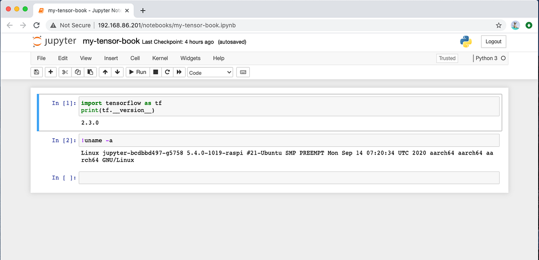The width and height of the screenshot is (539, 260).
Task: Save the notebook using the save icon
Action: tap(36, 72)
